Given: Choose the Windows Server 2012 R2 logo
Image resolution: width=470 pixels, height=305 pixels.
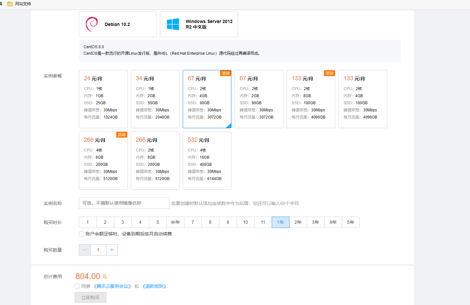Looking at the screenshot, I should (173, 24).
